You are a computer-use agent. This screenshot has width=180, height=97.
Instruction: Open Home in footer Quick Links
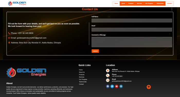pyautogui.click(x=81, y=70)
